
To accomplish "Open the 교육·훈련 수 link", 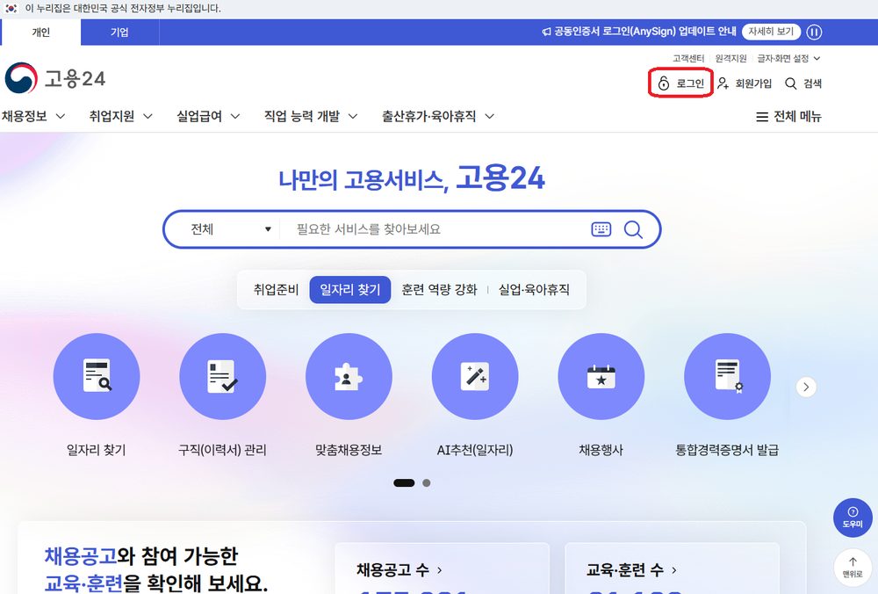I will tap(631, 570).
